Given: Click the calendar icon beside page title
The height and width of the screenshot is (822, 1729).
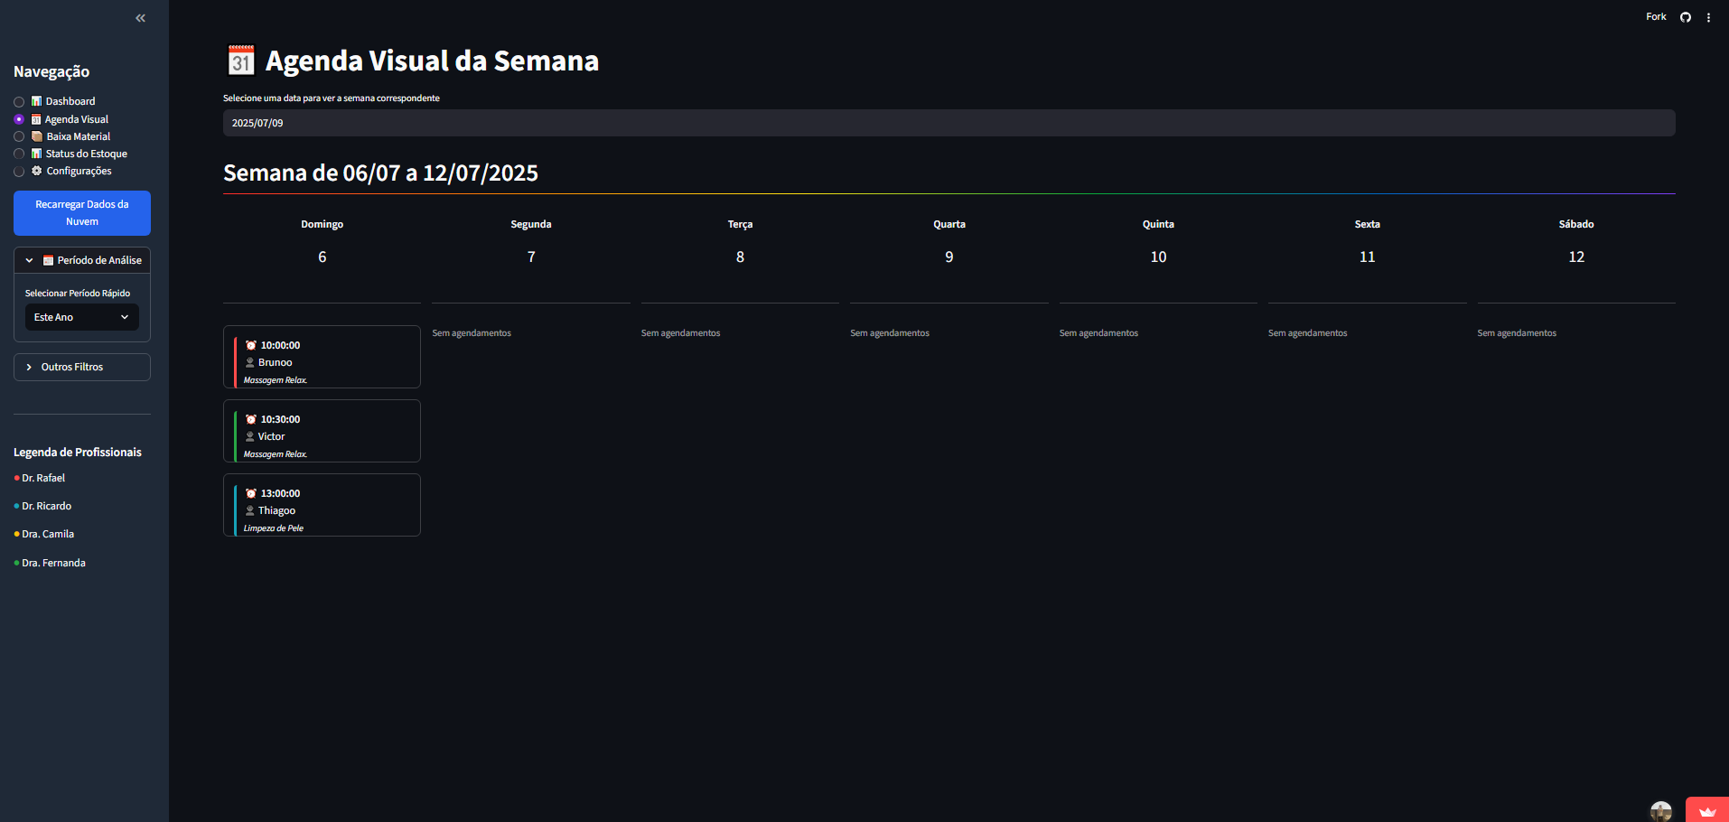Looking at the screenshot, I should pos(240,61).
